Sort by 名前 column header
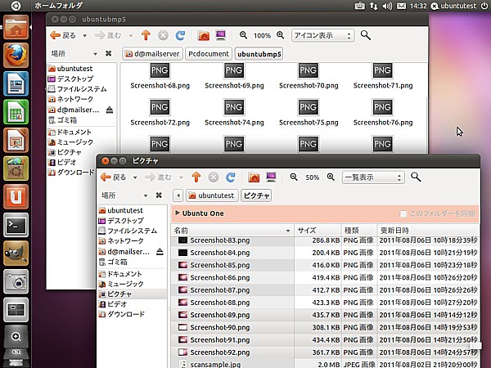Image resolution: width=491 pixels, height=368 pixels. point(232,231)
